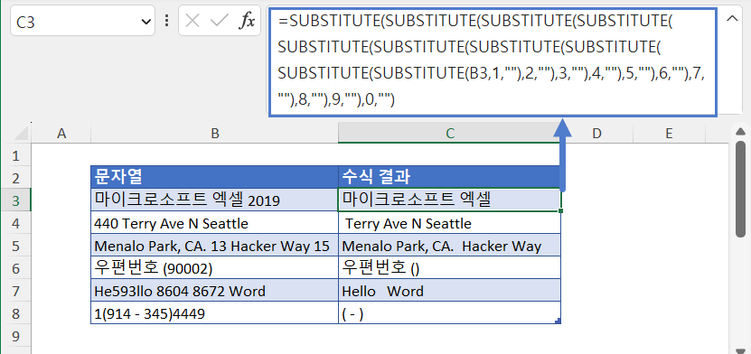Select header cell '문자열'
The width and height of the screenshot is (751, 354).
(x=214, y=177)
